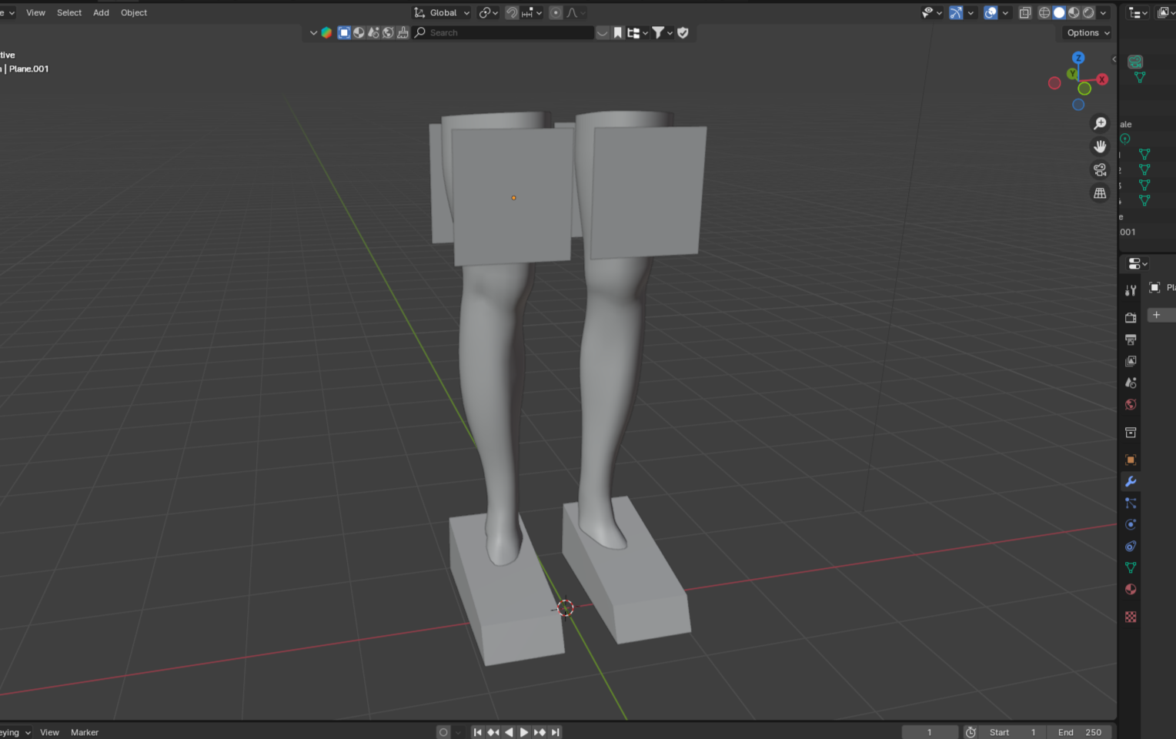
Task: Open the Add menu
Action: coord(101,12)
